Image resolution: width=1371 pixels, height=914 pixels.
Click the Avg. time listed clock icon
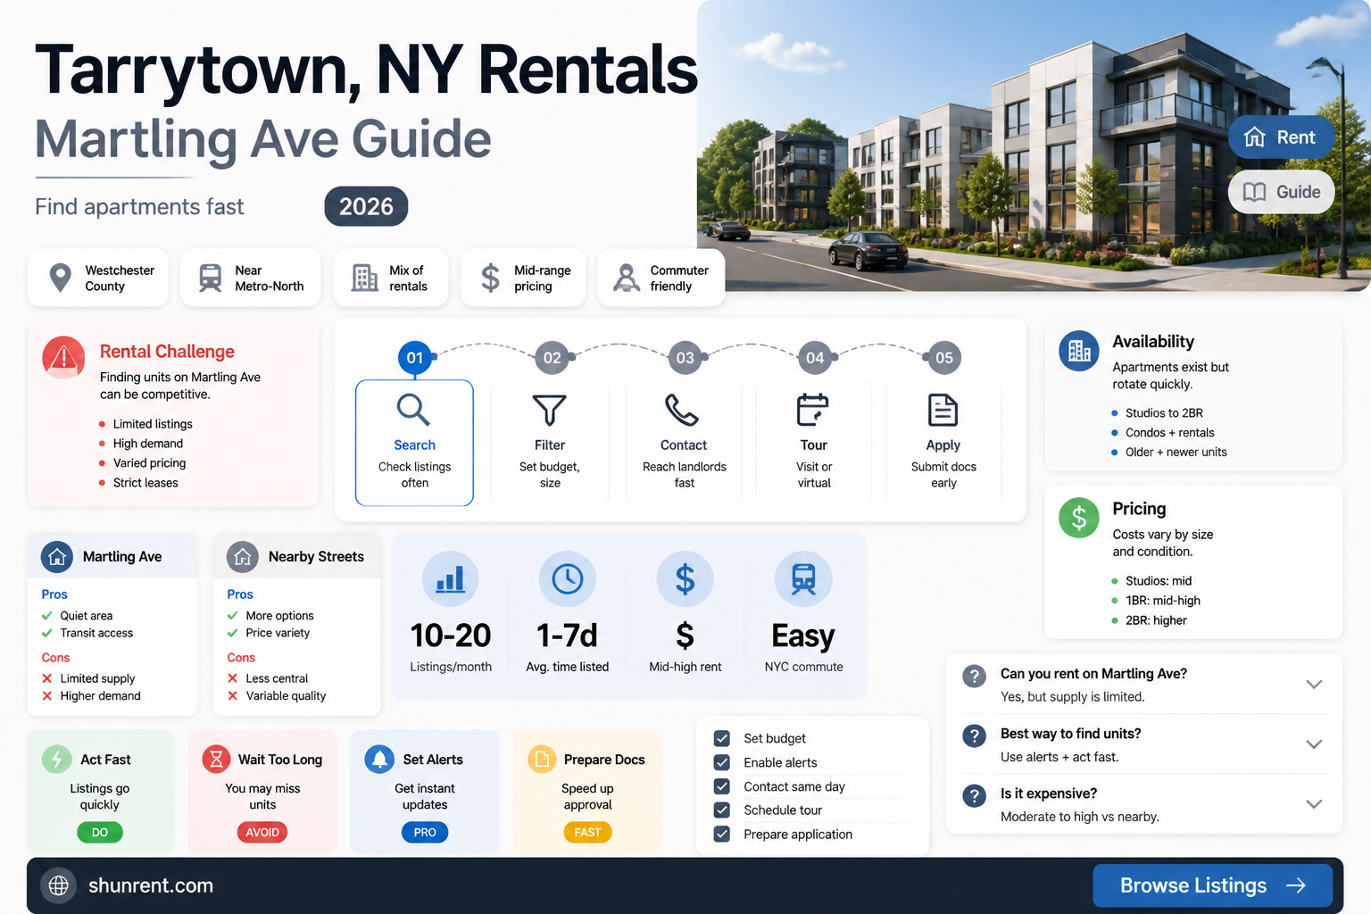coord(568,579)
